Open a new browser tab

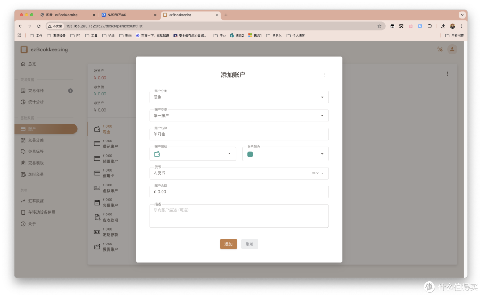click(x=226, y=15)
